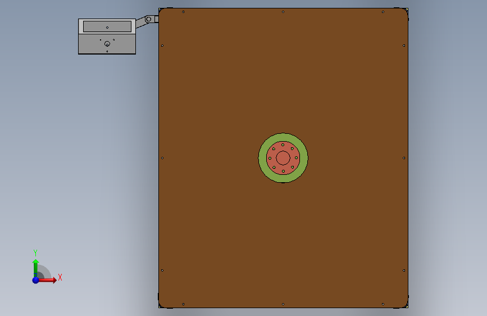This screenshot has height=316, width=487.
Task: Select the bottom center mounting hole on plate
Action: [283, 304]
